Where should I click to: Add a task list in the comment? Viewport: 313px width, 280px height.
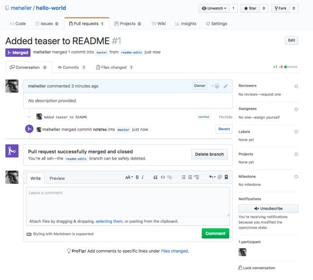197,177
